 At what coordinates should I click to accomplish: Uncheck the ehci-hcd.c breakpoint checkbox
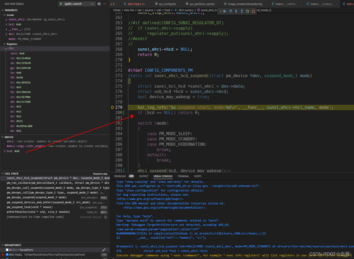[7, 255]
